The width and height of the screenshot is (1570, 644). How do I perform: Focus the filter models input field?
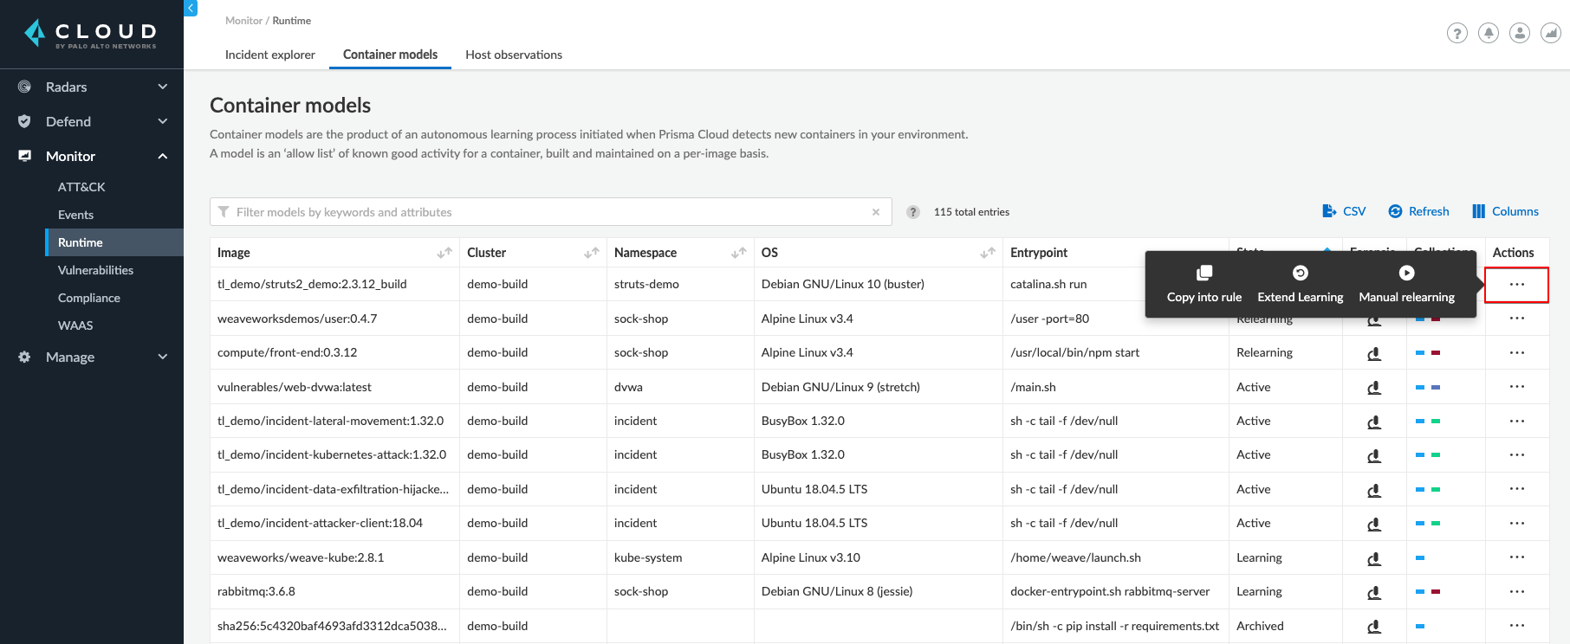tap(551, 212)
